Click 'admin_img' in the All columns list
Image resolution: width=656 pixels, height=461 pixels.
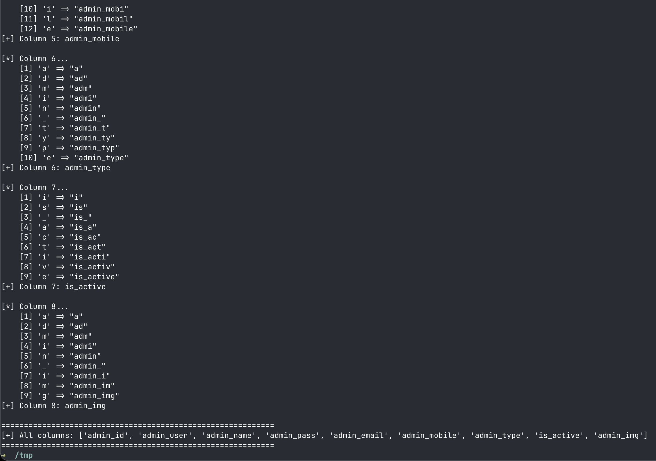(618, 436)
